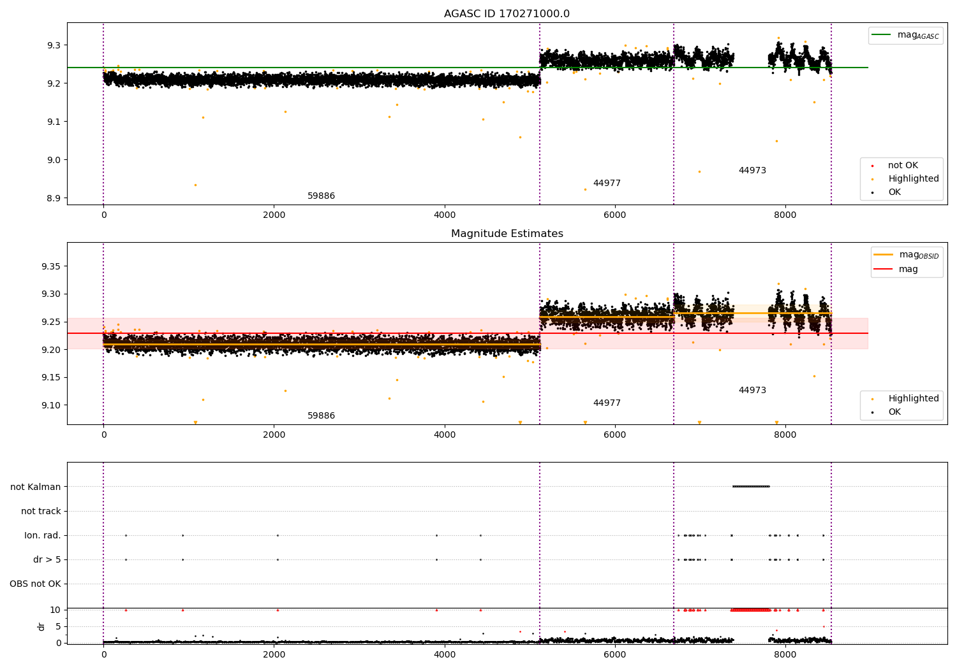Click the 'dr > 5' axis label
Screen dimensions: 957x669
click(x=47, y=560)
